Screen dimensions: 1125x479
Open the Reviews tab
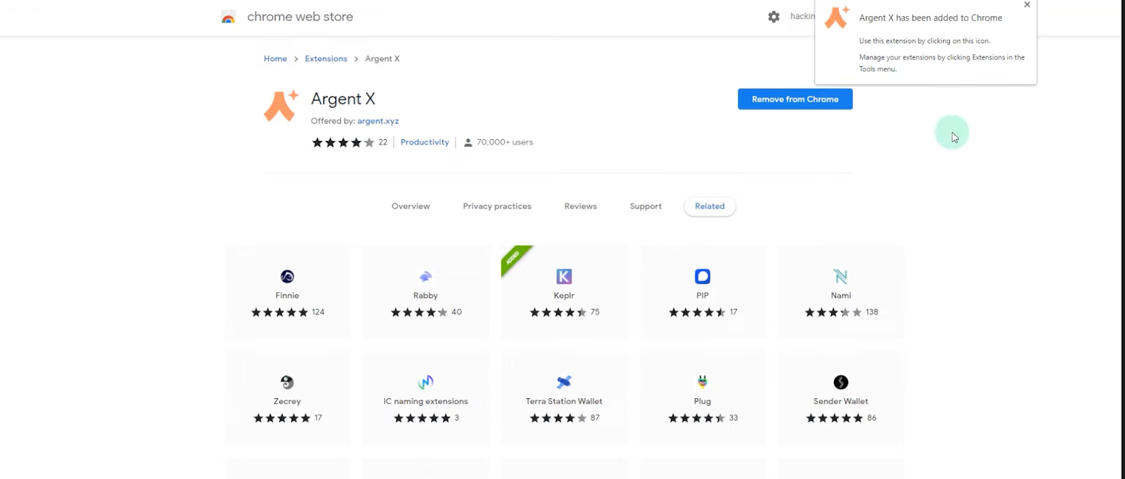[x=581, y=206]
